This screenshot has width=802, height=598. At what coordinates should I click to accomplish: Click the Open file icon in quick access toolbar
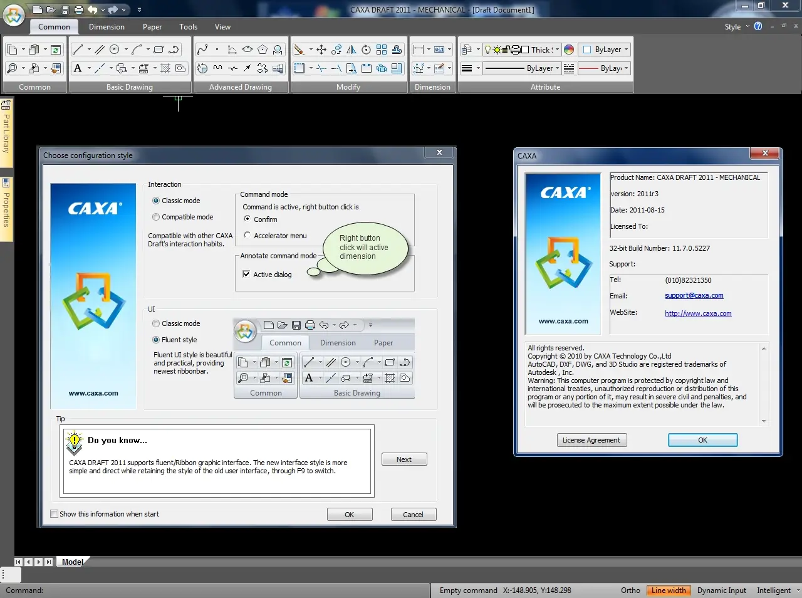pos(51,9)
